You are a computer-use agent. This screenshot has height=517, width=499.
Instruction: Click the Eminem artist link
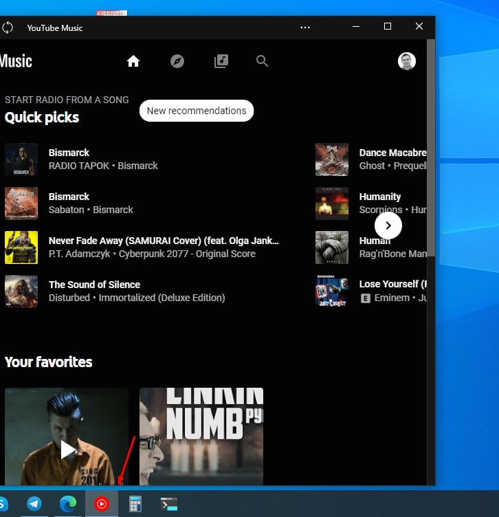tap(392, 298)
